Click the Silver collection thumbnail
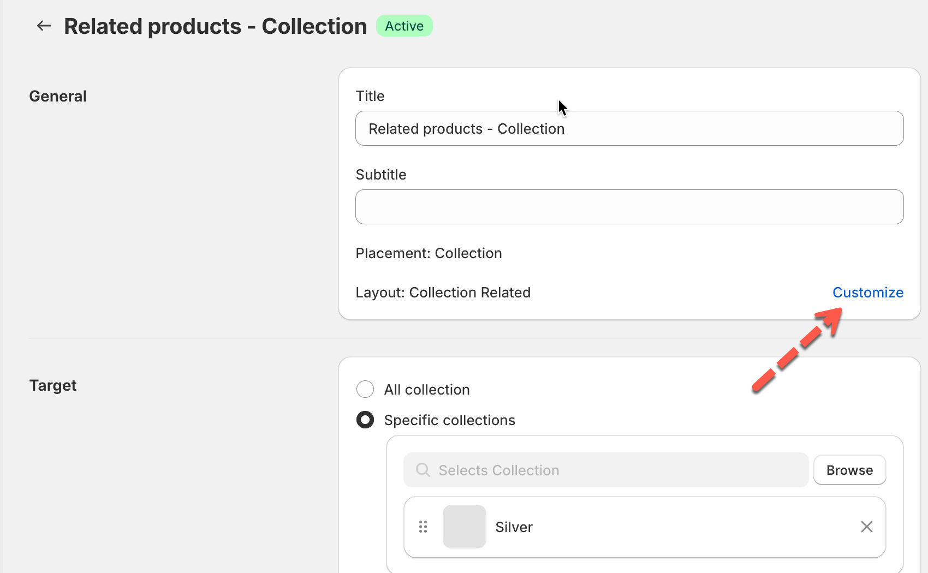 (464, 527)
